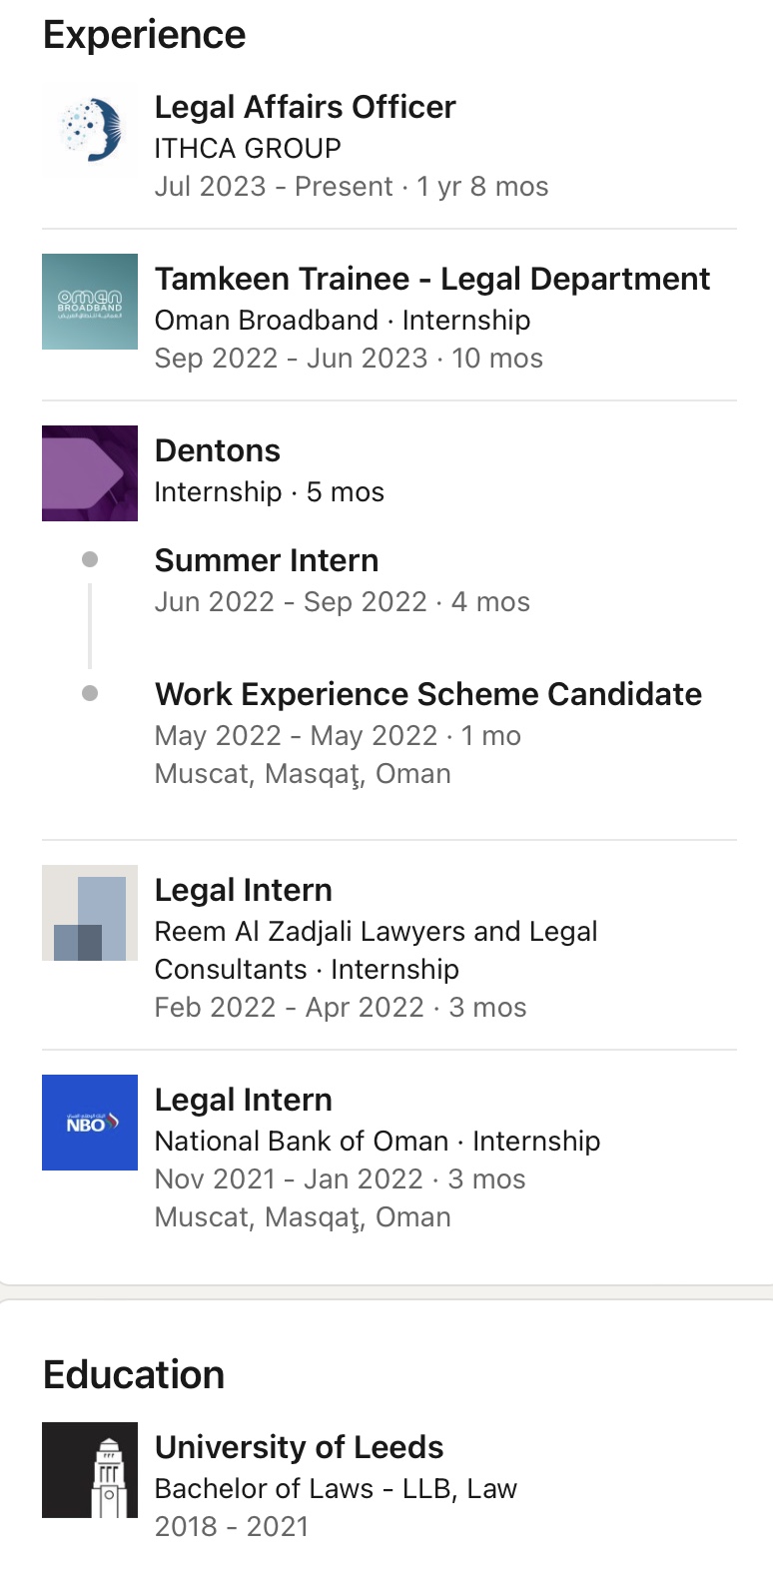Click the University of Leeds title
773x1572 pixels.
click(299, 1447)
